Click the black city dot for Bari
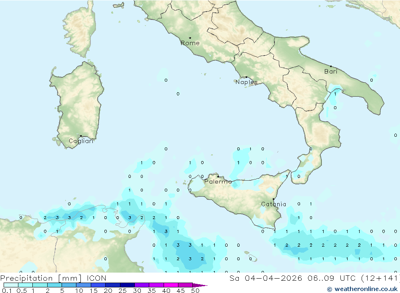The width and height of the screenshot is (400, 293). 331,66
